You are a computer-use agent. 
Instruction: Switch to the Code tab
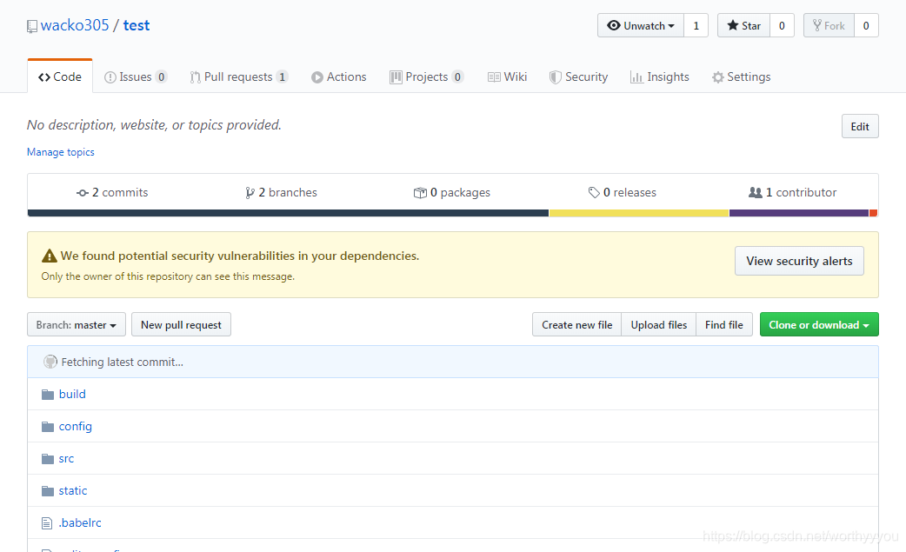click(x=60, y=76)
